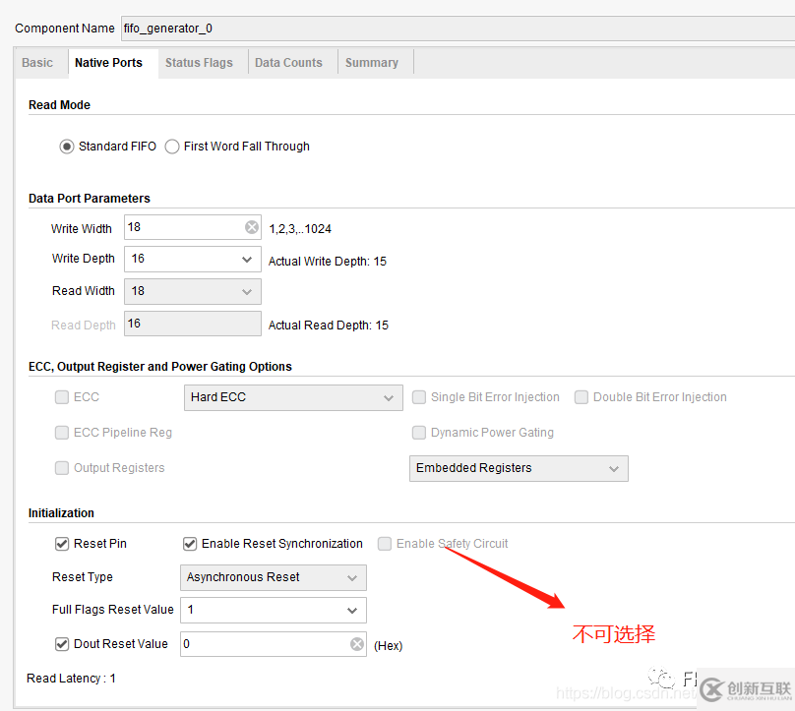Click the Write Width label

click(81, 229)
